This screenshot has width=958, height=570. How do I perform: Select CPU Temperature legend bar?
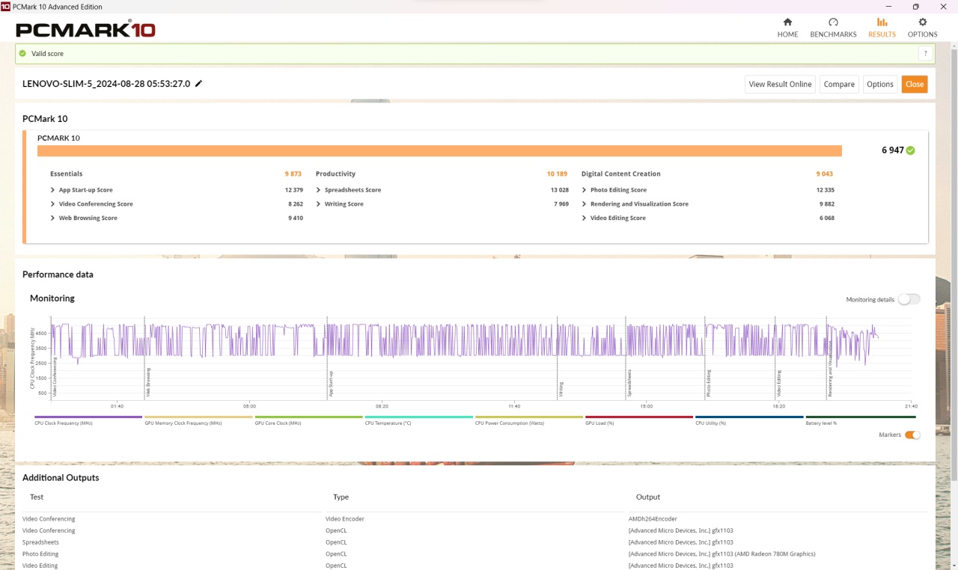419,417
